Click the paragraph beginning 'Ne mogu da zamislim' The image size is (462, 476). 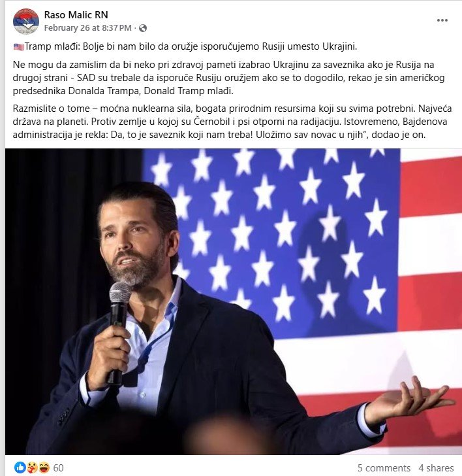[229, 78]
